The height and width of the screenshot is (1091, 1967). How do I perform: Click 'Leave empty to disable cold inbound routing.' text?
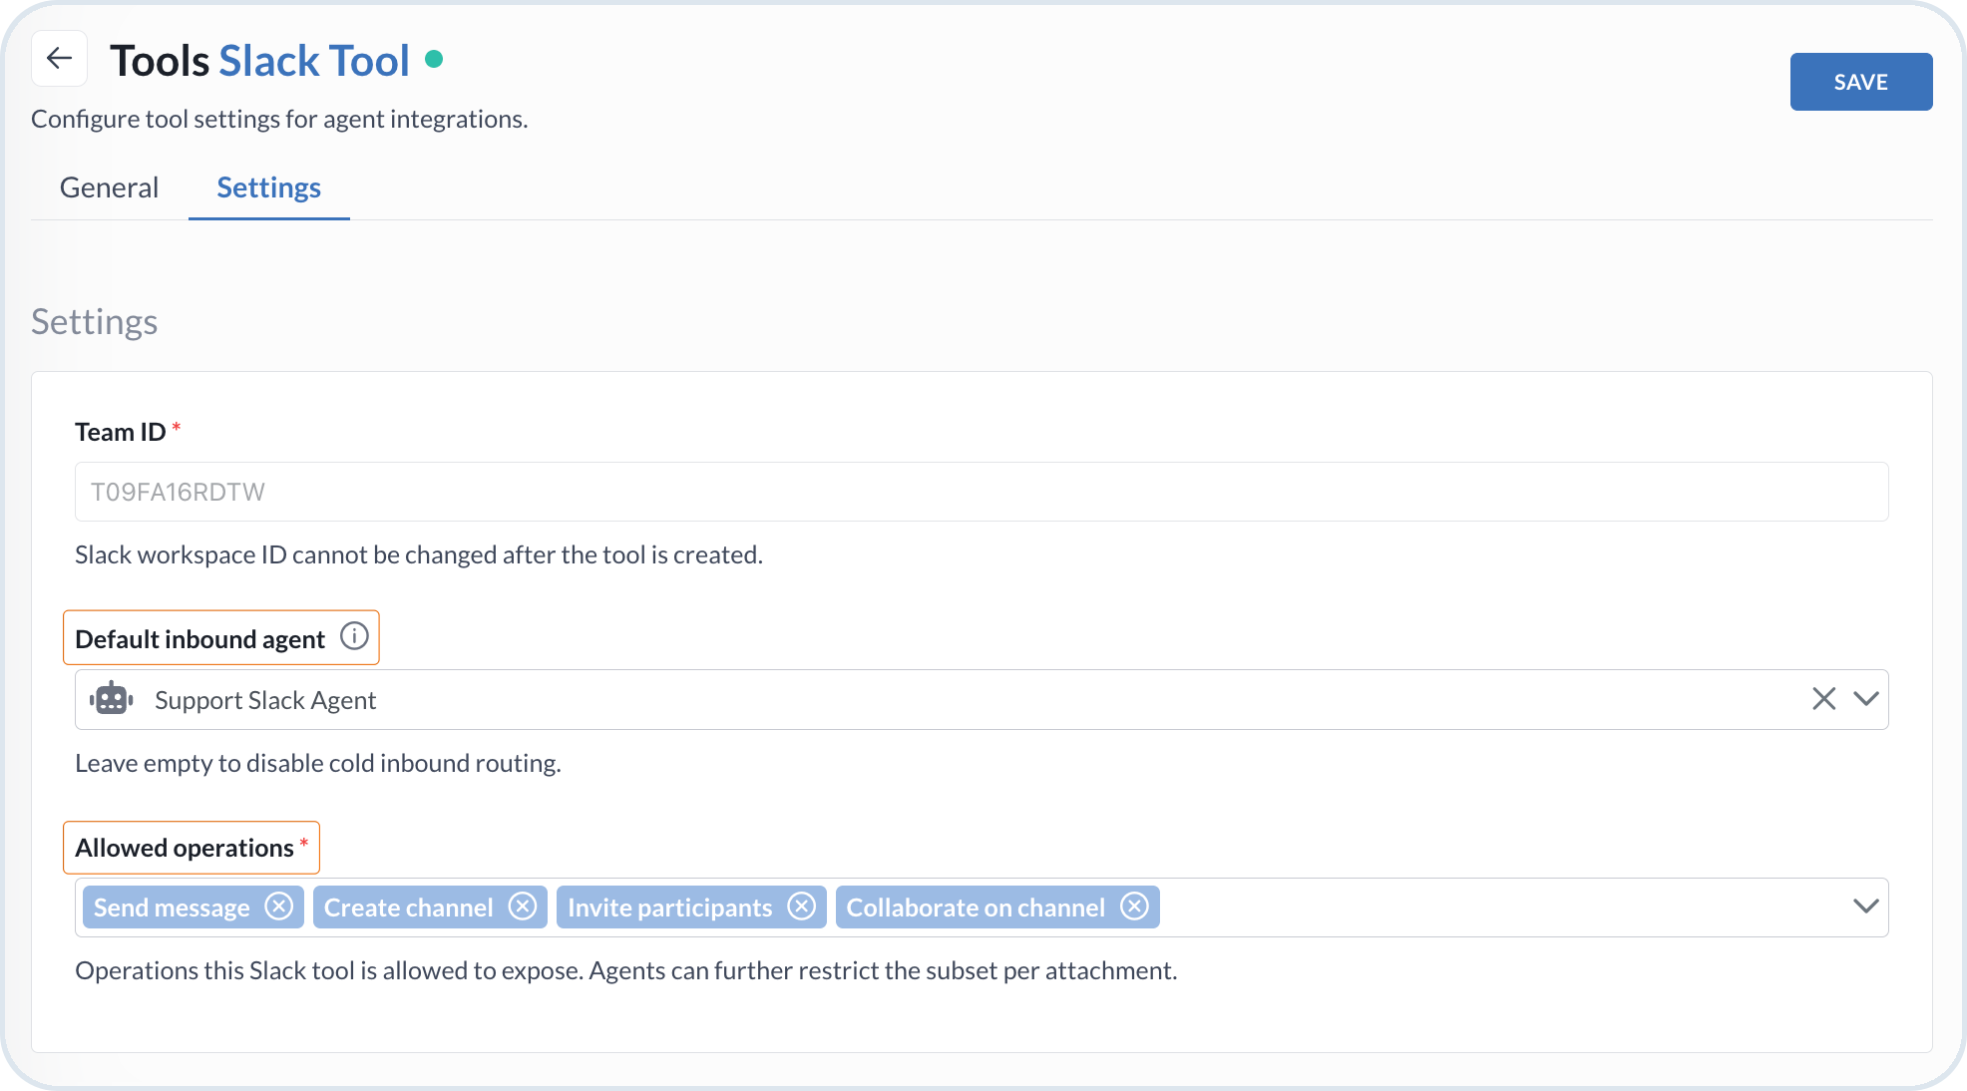(x=318, y=763)
